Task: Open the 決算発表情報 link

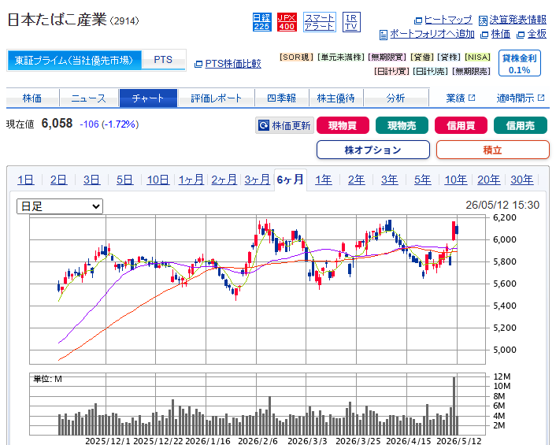Action: [517, 20]
